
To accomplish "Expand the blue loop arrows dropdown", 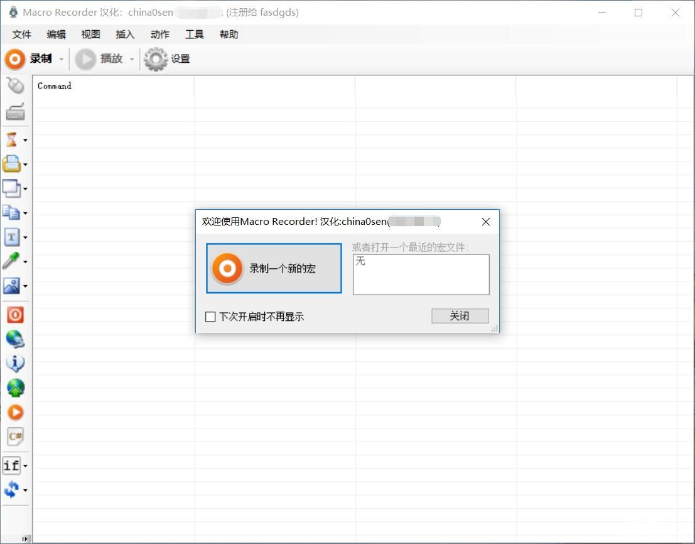I will 25,490.
